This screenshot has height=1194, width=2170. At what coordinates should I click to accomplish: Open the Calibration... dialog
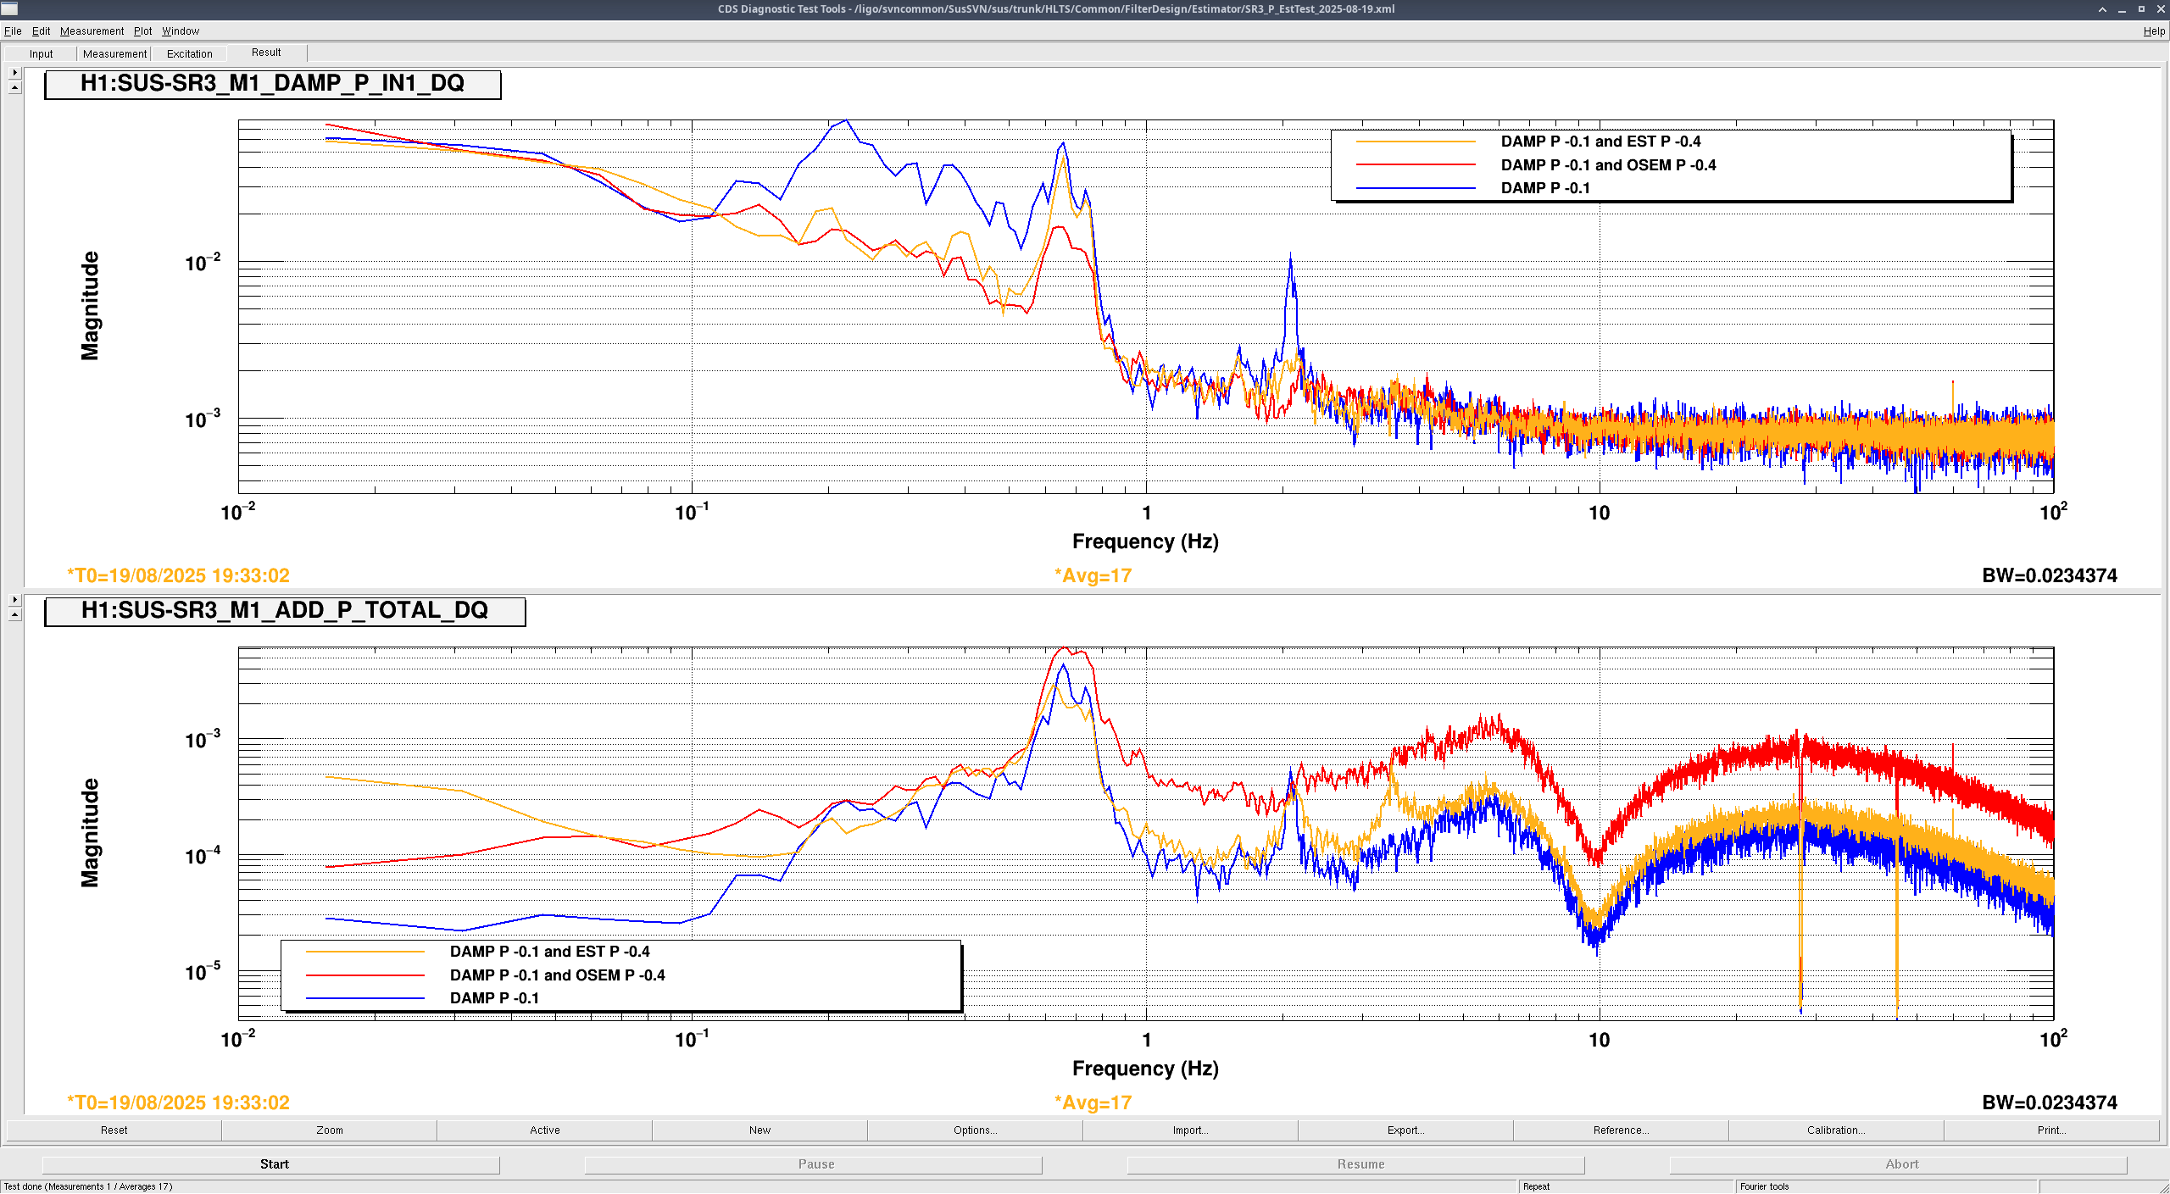pyautogui.click(x=1837, y=1130)
